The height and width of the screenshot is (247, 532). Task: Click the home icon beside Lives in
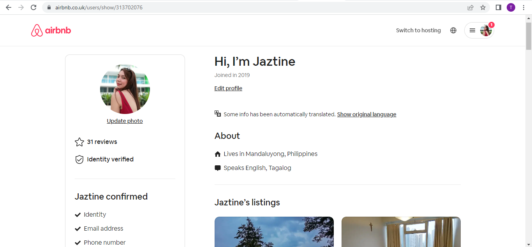tap(218, 154)
